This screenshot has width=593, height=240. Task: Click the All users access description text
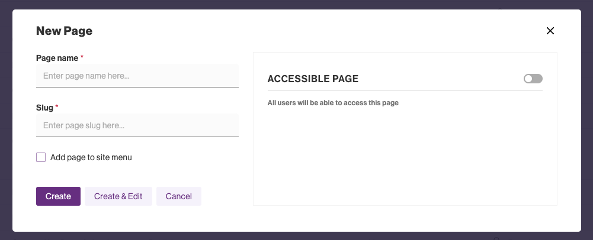pos(333,103)
